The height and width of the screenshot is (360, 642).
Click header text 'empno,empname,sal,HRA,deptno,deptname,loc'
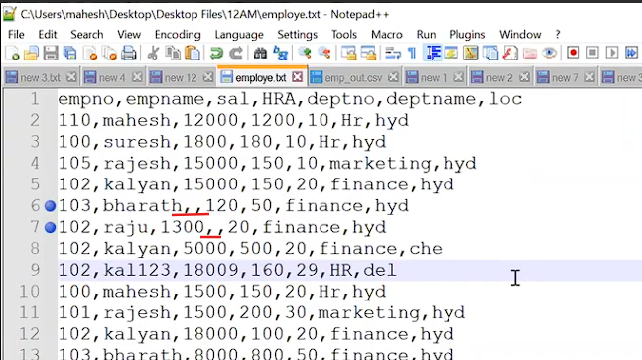tap(290, 99)
